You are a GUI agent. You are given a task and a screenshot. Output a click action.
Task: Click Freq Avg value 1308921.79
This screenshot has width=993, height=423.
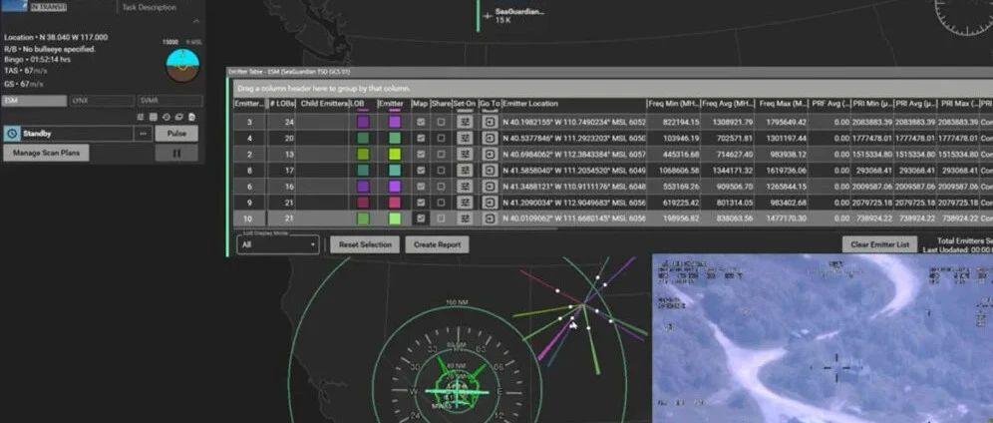[732, 123]
